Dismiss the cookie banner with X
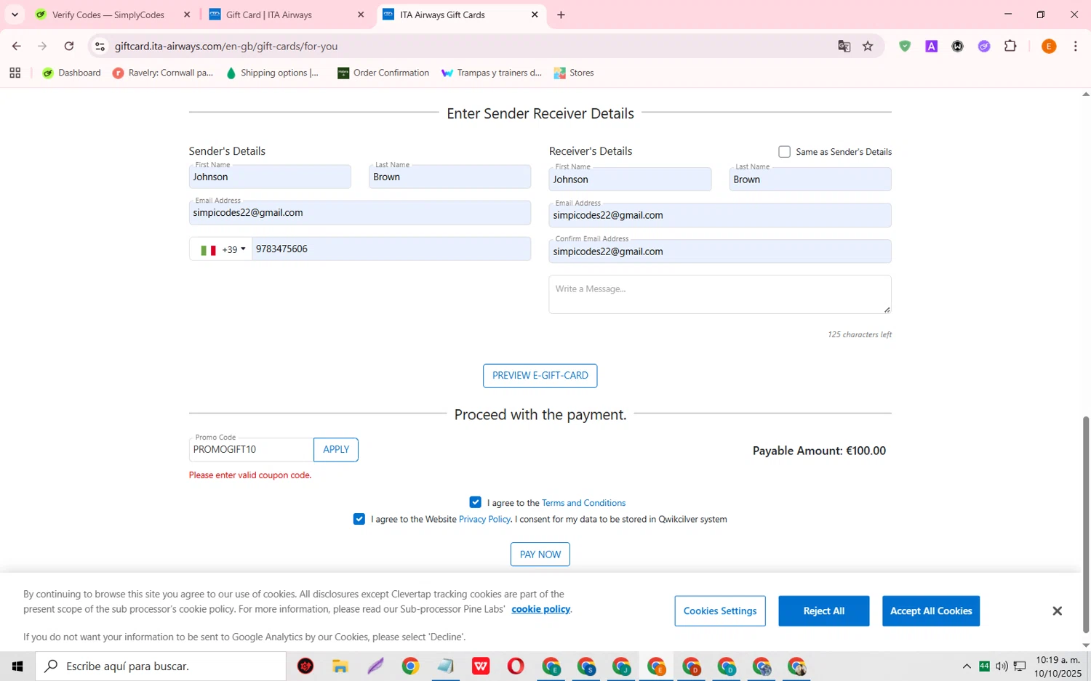Viewport: 1091px width, 681px height. coord(1057,611)
